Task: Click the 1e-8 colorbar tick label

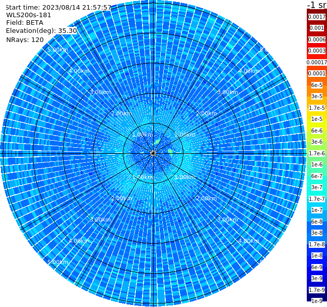Action: pos(317,255)
